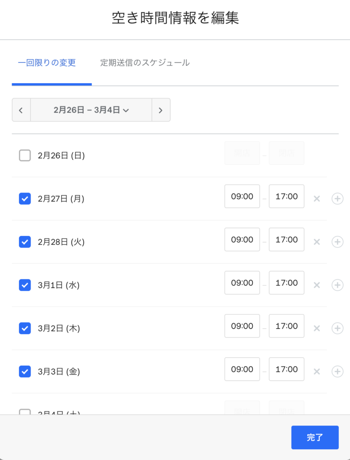Add a time slot for 3月2日
Image resolution: width=350 pixels, height=460 pixels.
tap(337, 328)
